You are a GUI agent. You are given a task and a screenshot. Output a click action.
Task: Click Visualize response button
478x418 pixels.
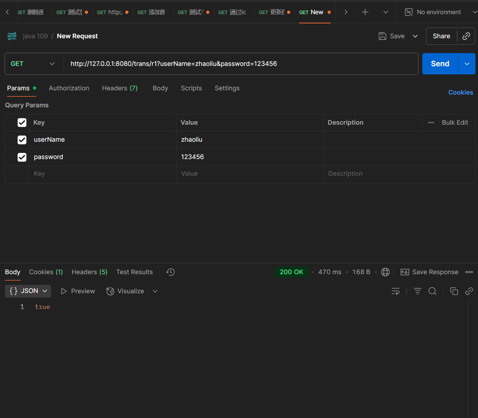[125, 291]
